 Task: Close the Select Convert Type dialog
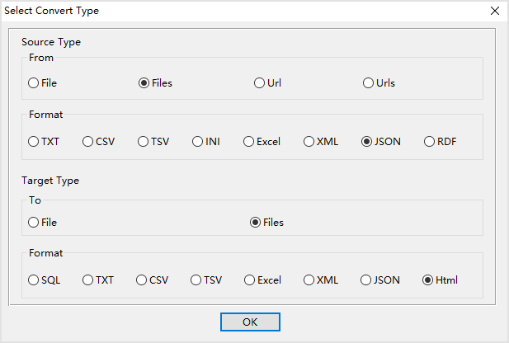click(x=495, y=11)
